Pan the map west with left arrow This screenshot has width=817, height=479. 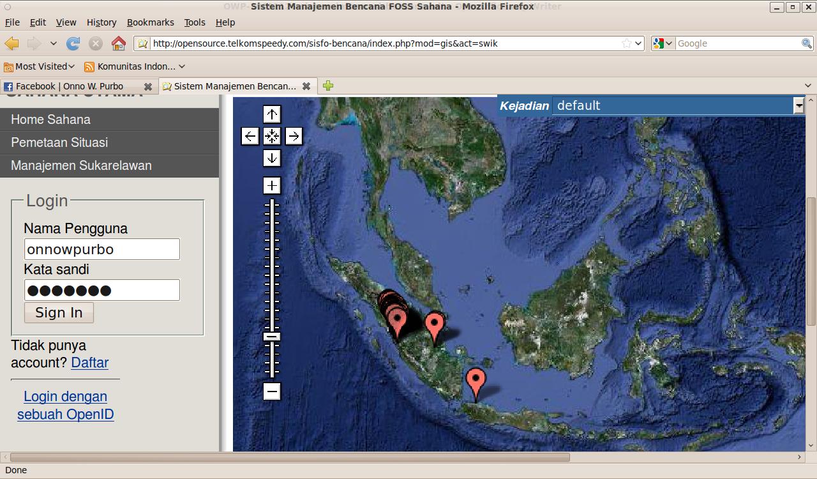pos(250,136)
